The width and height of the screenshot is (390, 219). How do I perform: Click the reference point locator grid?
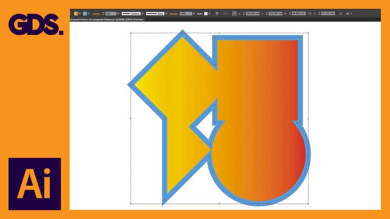coord(234,14)
